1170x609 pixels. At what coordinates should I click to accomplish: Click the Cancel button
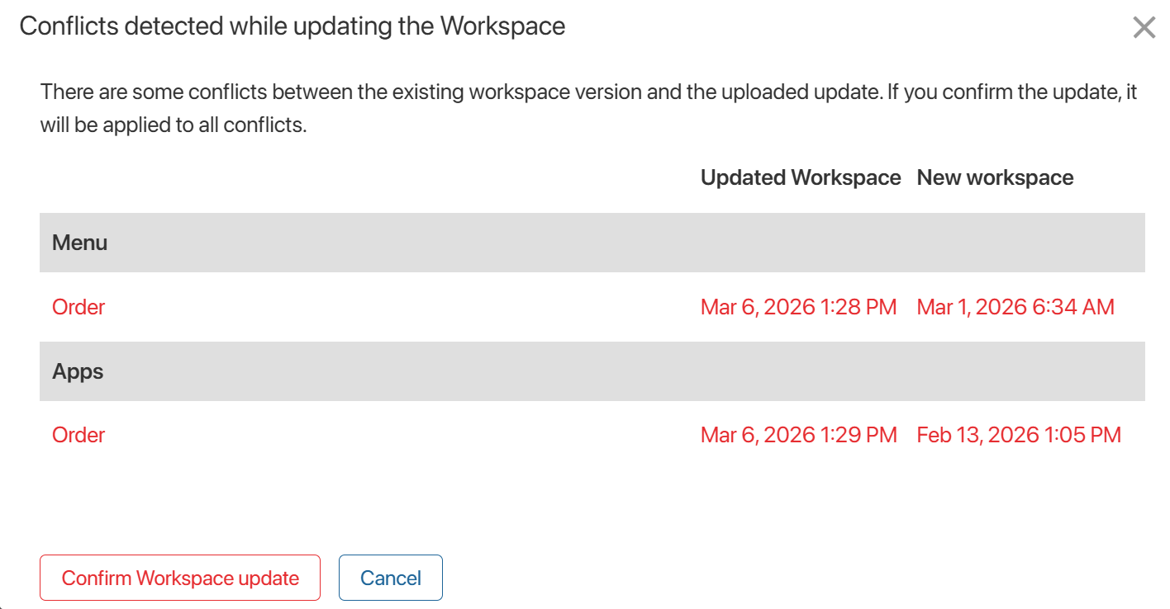coord(390,578)
